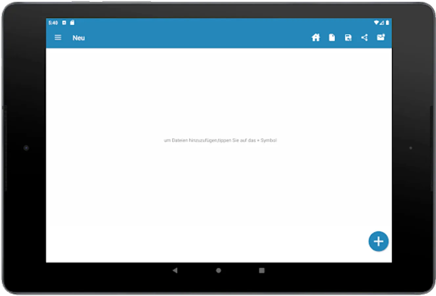This screenshot has height=296, width=436.
Task: Tap the Android back navigation button
Action: 175,270
